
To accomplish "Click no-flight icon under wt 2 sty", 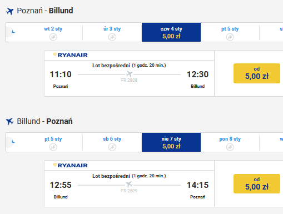I will coord(53,37).
